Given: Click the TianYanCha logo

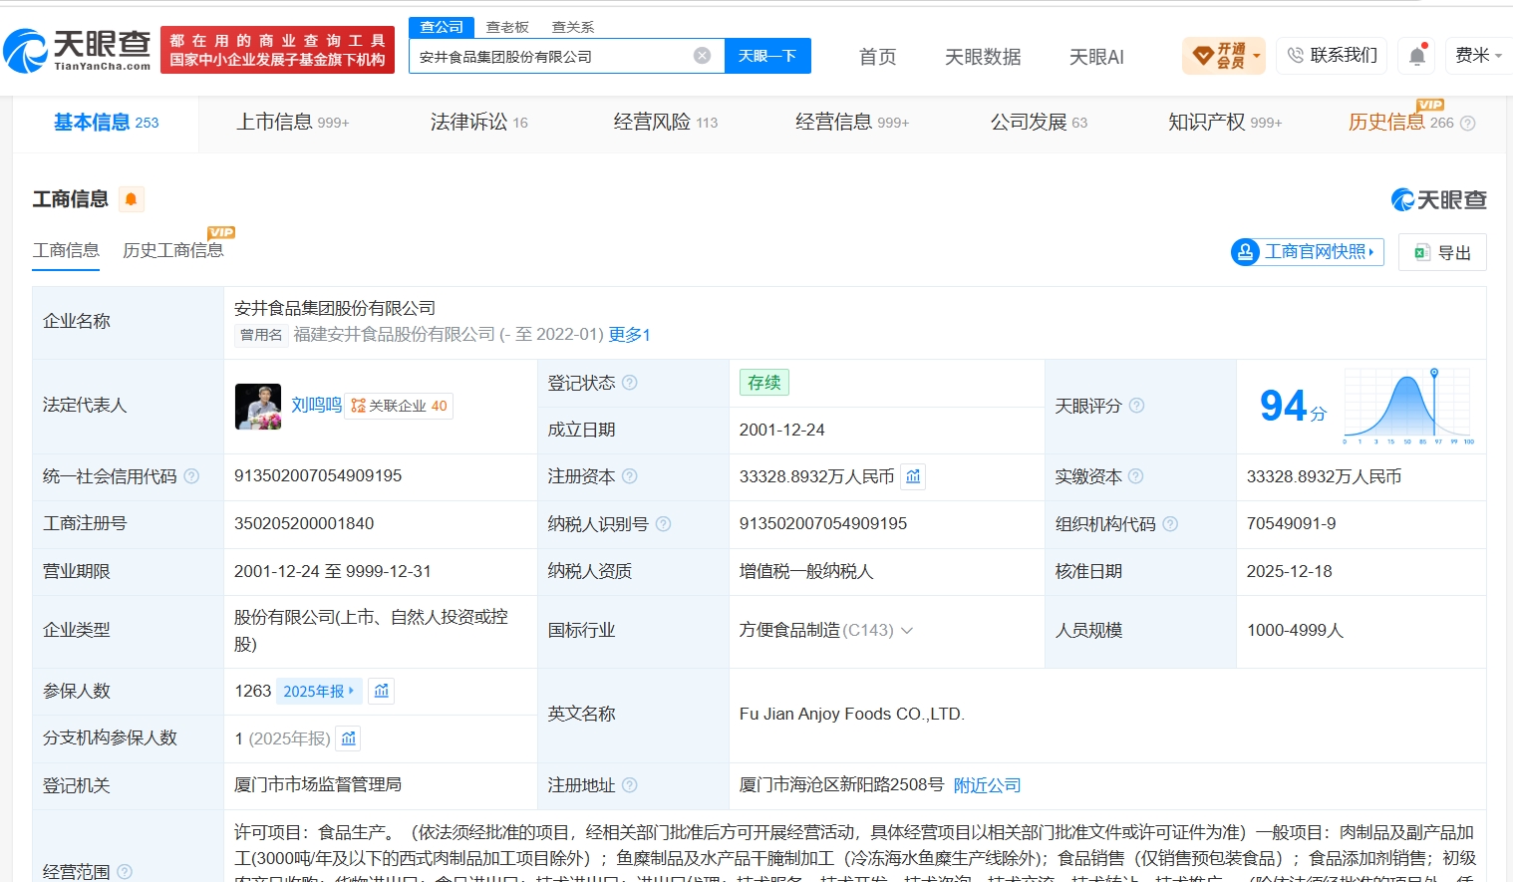Looking at the screenshot, I should (x=77, y=50).
